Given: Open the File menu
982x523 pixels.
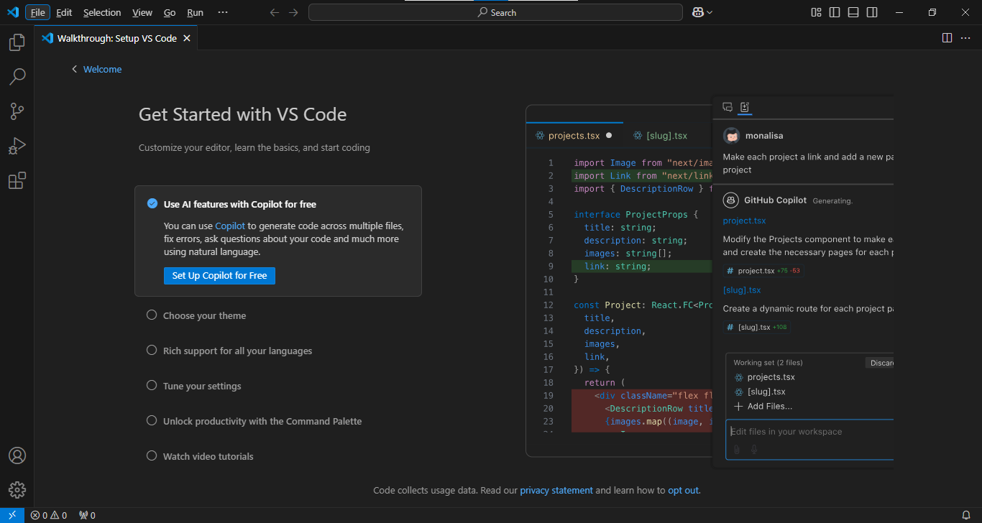Looking at the screenshot, I should point(37,12).
